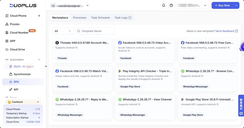Collapse the sidebar with the double-arrow icon

(46, 66)
